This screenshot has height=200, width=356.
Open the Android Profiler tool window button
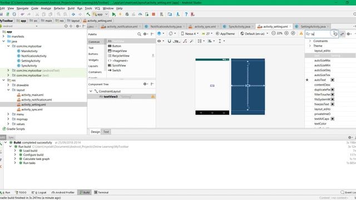pyautogui.click(x=63, y=192)
